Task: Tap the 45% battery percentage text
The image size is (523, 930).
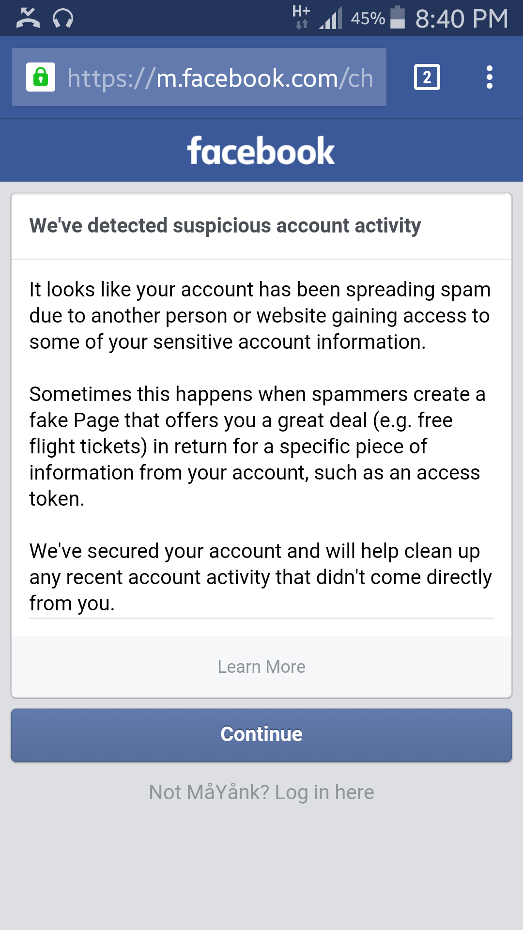Action: tap(368, 18)
